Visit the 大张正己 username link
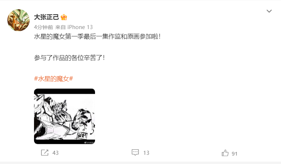Screen dimensions: 281x164 [x=47, y=17]
